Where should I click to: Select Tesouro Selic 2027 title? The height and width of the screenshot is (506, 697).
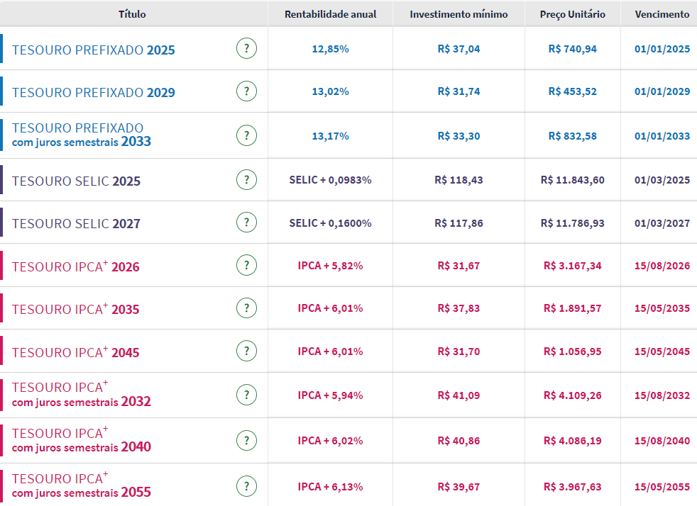[x=76, y=224]
